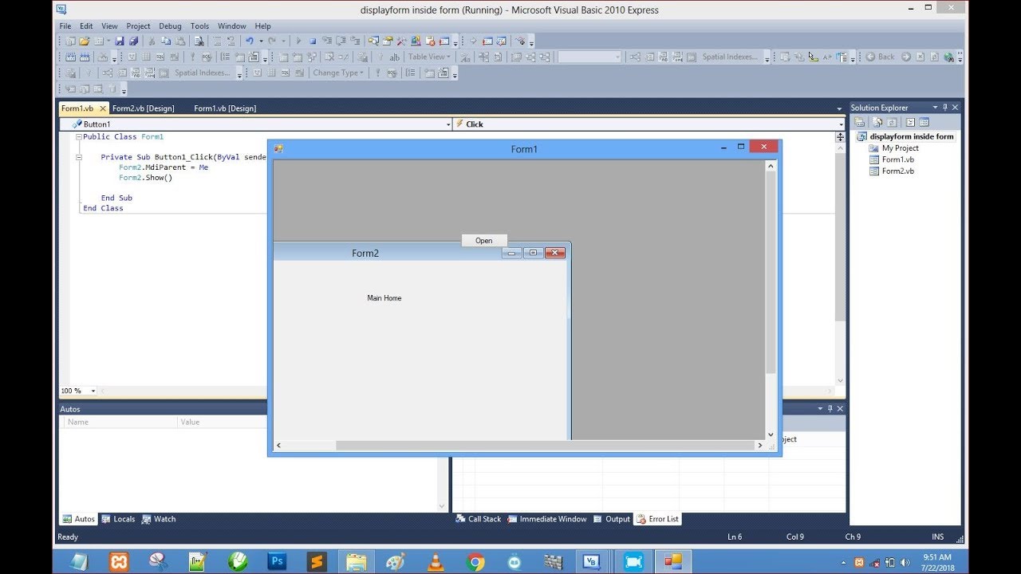
Task: Click the Stop Debugging square icon
Action: (x=313, y=41)
